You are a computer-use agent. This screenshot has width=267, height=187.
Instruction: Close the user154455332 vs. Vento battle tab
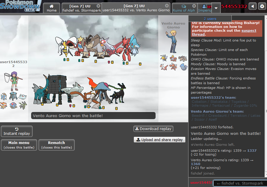coord(167,6)
